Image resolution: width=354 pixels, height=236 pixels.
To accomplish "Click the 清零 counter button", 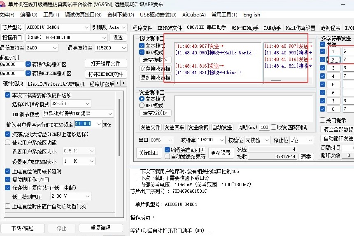I will pos(306,157).
